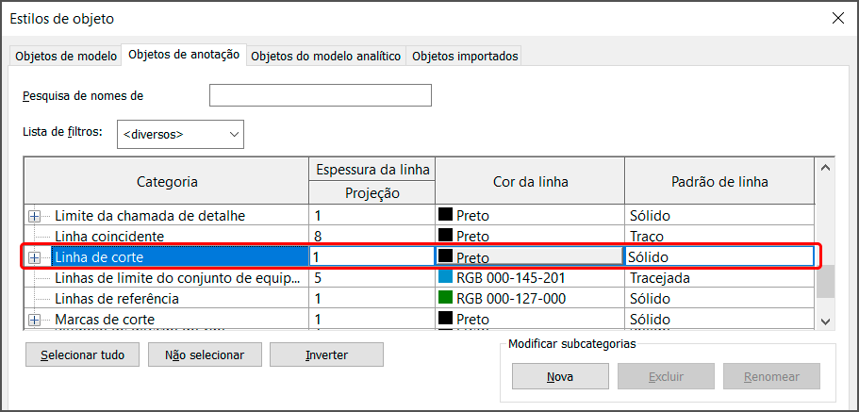Open the Lista de filtros dropdown

pos(181,135)
